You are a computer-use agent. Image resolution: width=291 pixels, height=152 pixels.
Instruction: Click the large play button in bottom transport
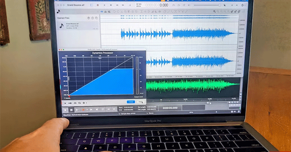65,110
